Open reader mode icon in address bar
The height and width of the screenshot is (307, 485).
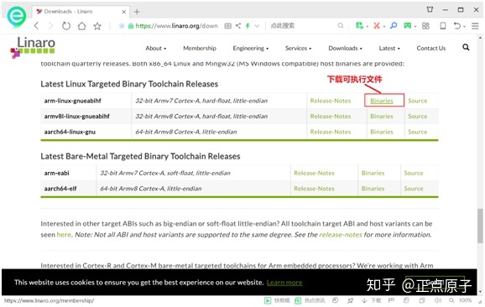tap(227, 26)
